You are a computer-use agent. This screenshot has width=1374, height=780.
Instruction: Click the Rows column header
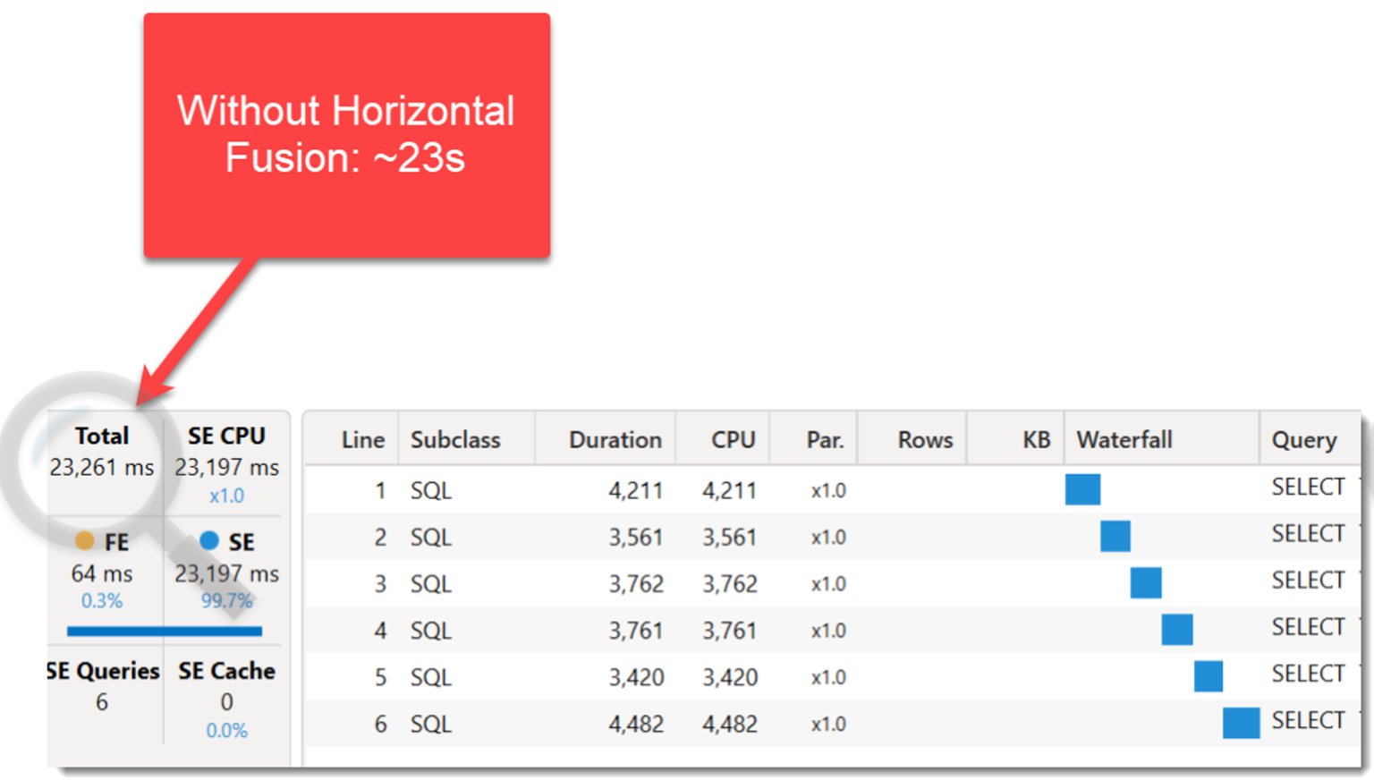pos(924,439)
